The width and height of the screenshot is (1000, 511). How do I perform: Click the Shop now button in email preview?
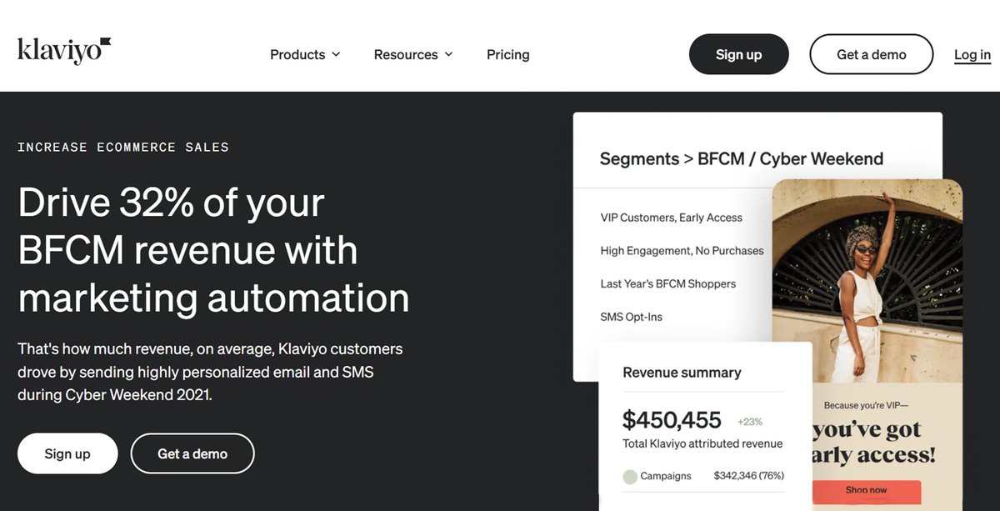(867, 490)
